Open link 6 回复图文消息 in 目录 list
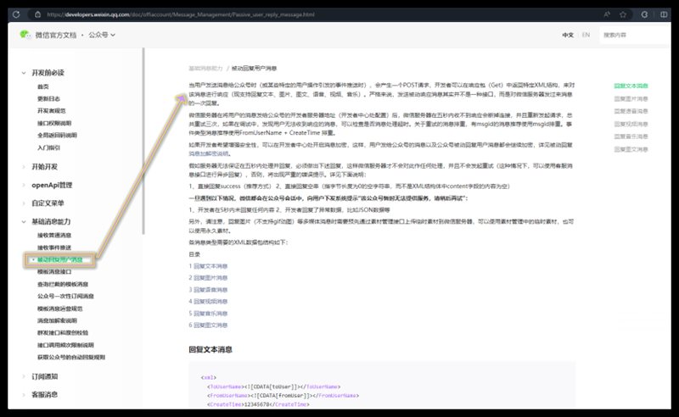Screen dimensions: 679x417 pos(208,325)
